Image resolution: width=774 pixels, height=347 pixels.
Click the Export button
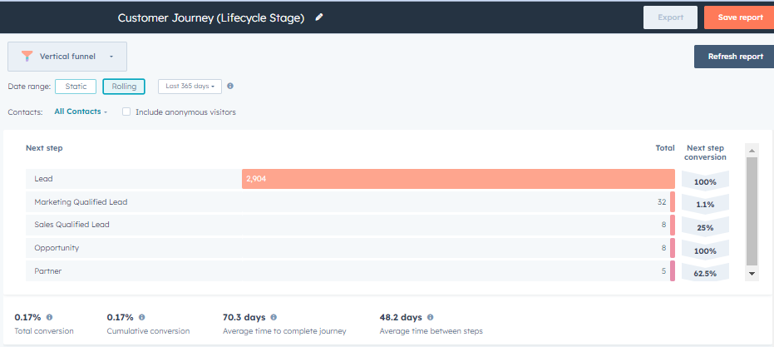(x=670, y=17)
